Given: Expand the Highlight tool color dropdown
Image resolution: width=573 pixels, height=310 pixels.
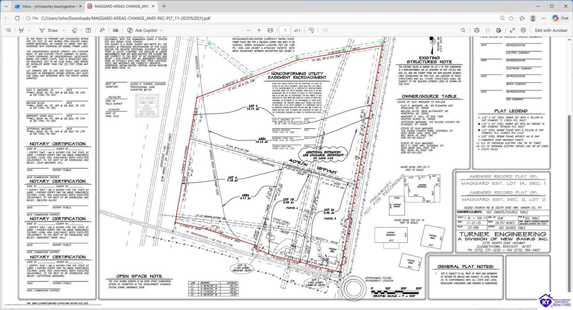Looking at the screenshot, I should 29,30.
